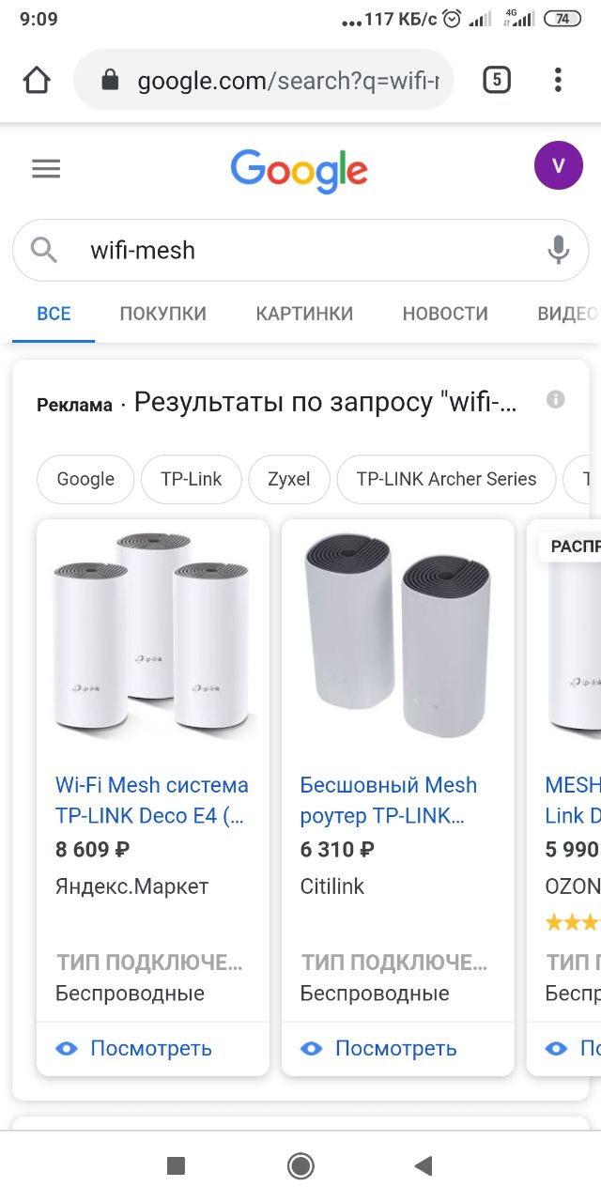Toggle the TP-LINK Archer Series chip

[x=446, y=479]
